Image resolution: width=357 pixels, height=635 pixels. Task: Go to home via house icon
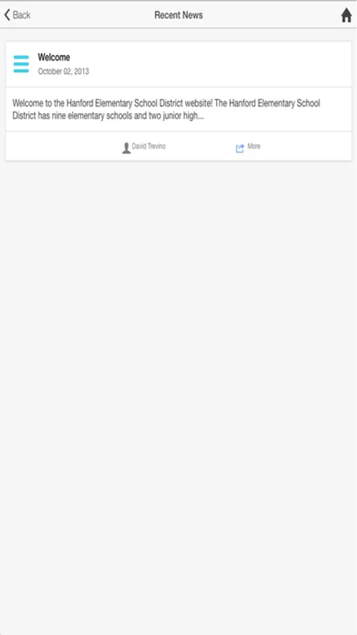(x=346, y=15)
